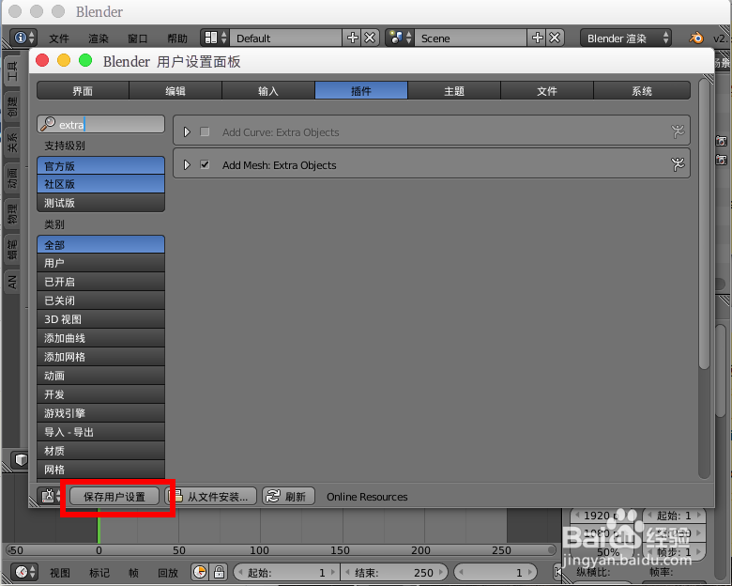Viewport: 732px width, 586px height.
Task: Toggle the preview range clock icon in timeline
Action: pos(200,572)
